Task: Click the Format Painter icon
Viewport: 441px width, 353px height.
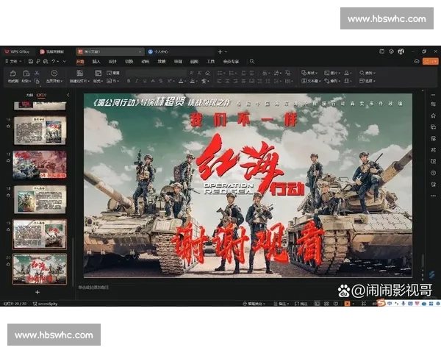Action: point(13,74)
